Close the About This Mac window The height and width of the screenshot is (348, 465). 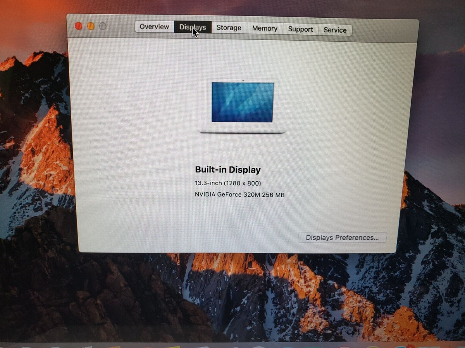pos(78,26)
